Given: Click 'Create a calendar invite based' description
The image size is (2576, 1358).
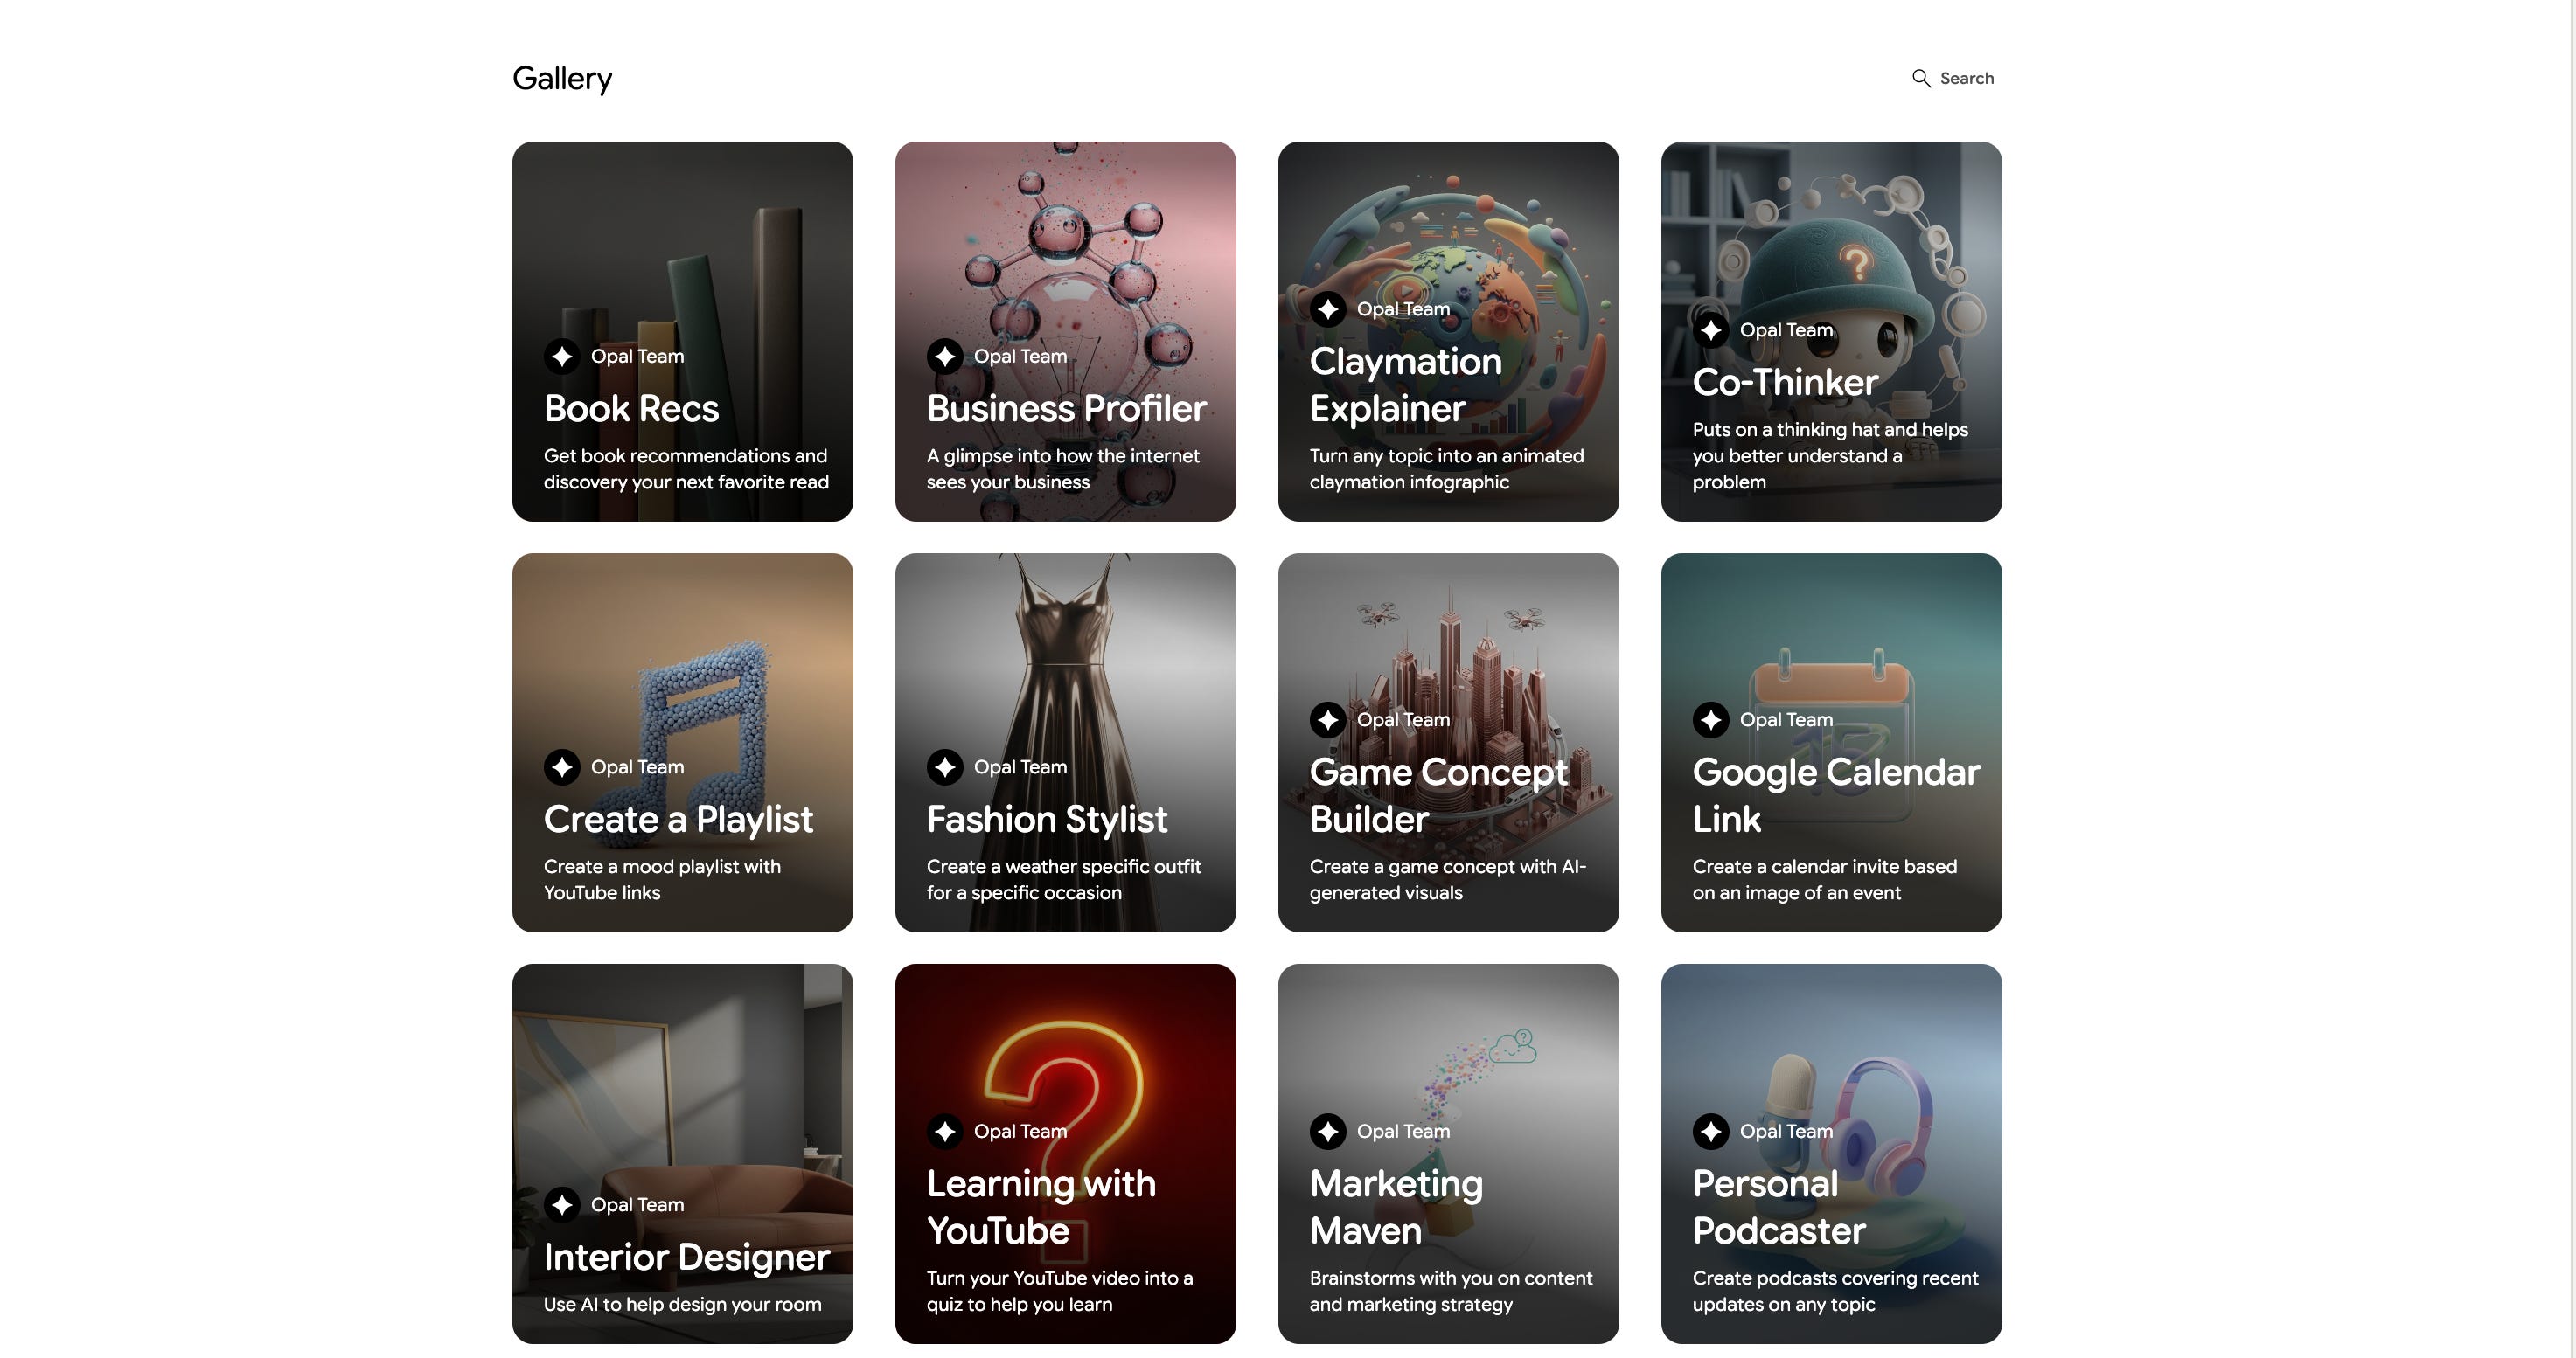Looking at the screenshot, I should click(x=1824, y=879).
